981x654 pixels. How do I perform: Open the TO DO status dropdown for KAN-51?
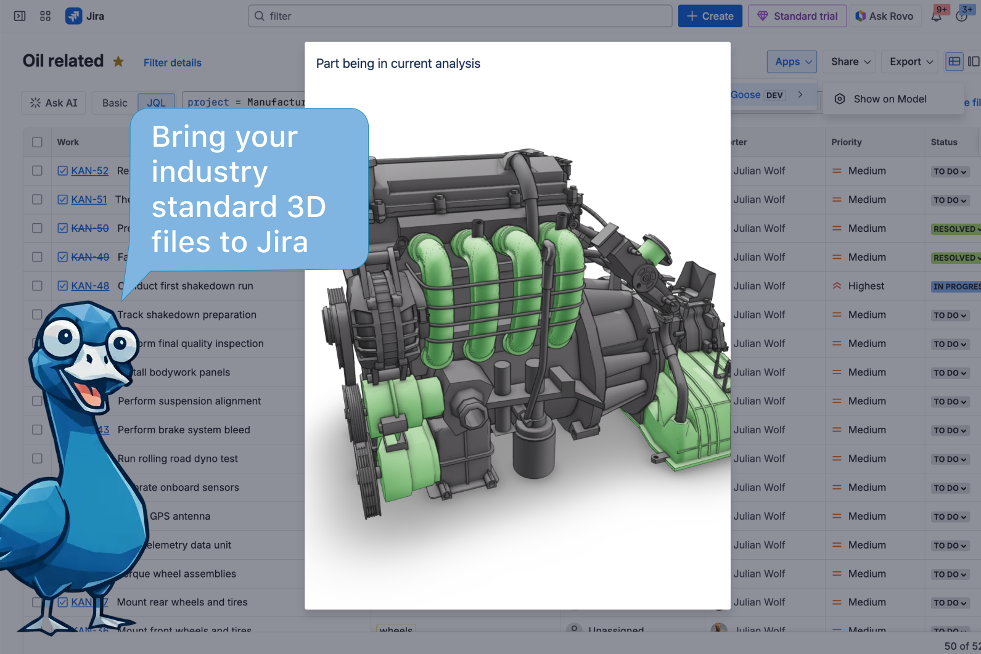click(x=950, y=200)
